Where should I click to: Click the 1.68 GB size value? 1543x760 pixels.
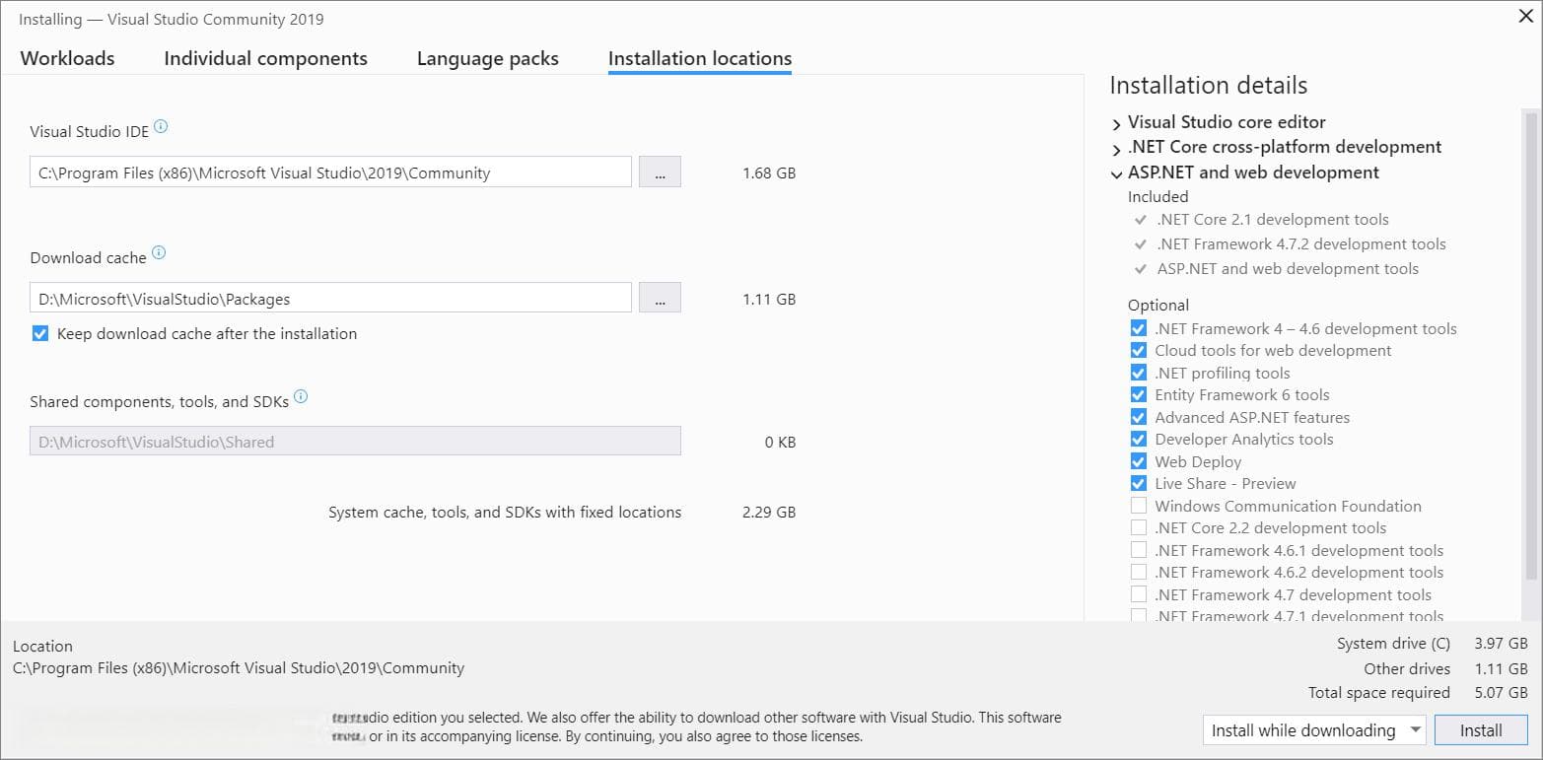(769, 173)
